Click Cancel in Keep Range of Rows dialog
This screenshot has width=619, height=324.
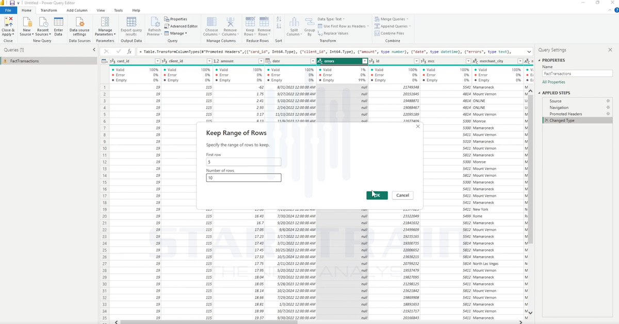(x=402, y=195)
